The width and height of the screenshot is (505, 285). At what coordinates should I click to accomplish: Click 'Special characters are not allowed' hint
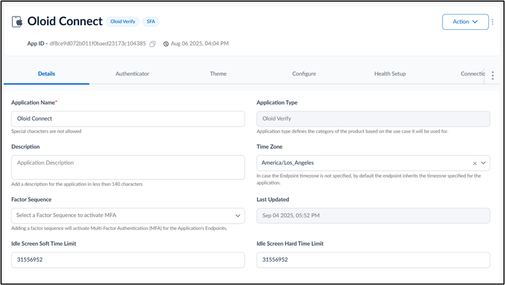[46, 131]
